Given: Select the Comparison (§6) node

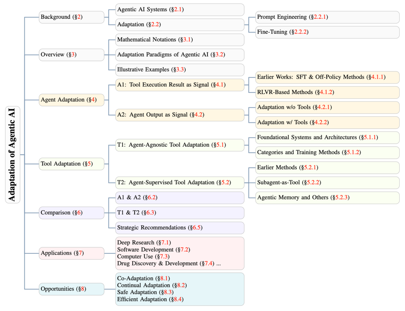Looking at the screenshot, I should coord(72,213).
